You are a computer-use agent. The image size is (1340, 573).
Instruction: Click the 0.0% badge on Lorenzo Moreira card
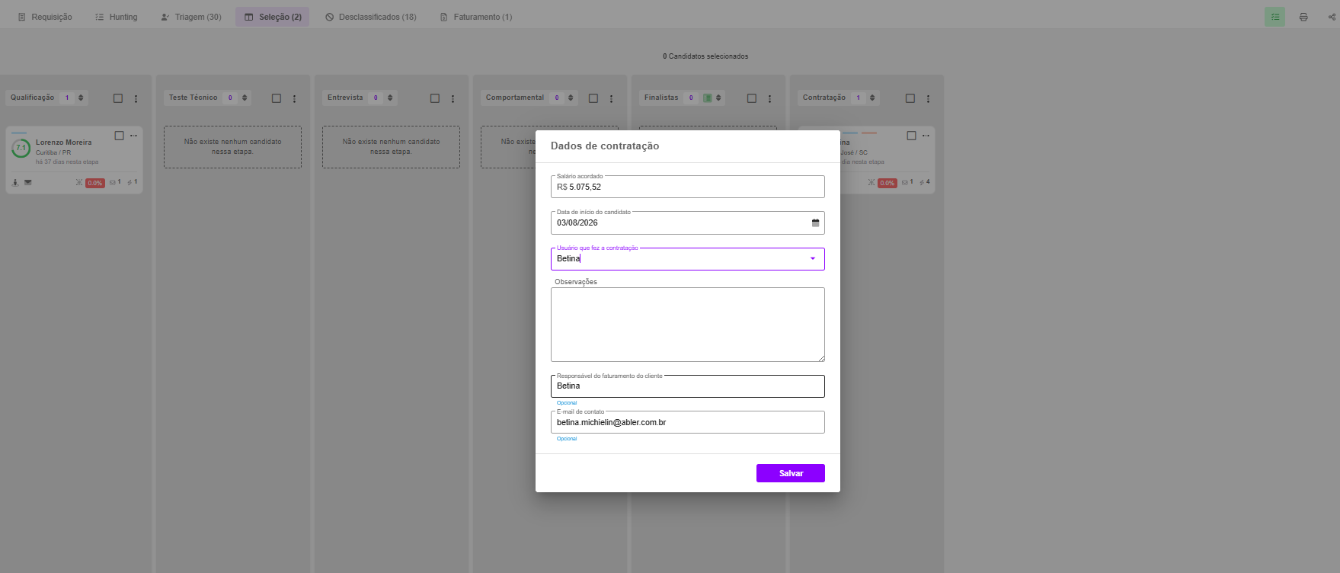pos(95,183)
